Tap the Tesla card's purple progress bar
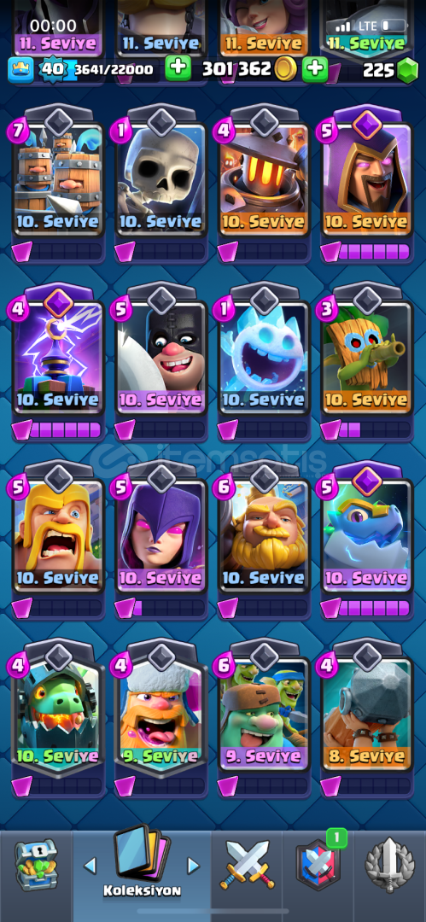 65,429
